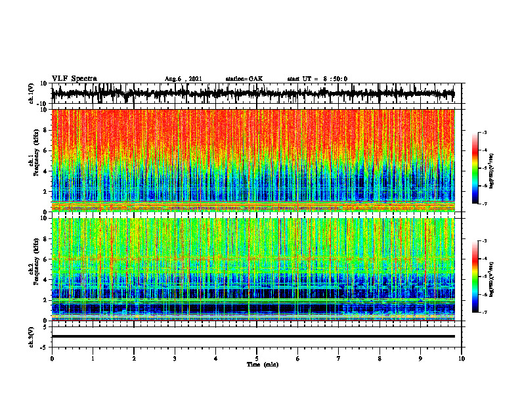Screen dimensions: 520x402
Task: Click the ch.2 "Frequency (kHz)" axis label
Action: click(x=37, y=261)
